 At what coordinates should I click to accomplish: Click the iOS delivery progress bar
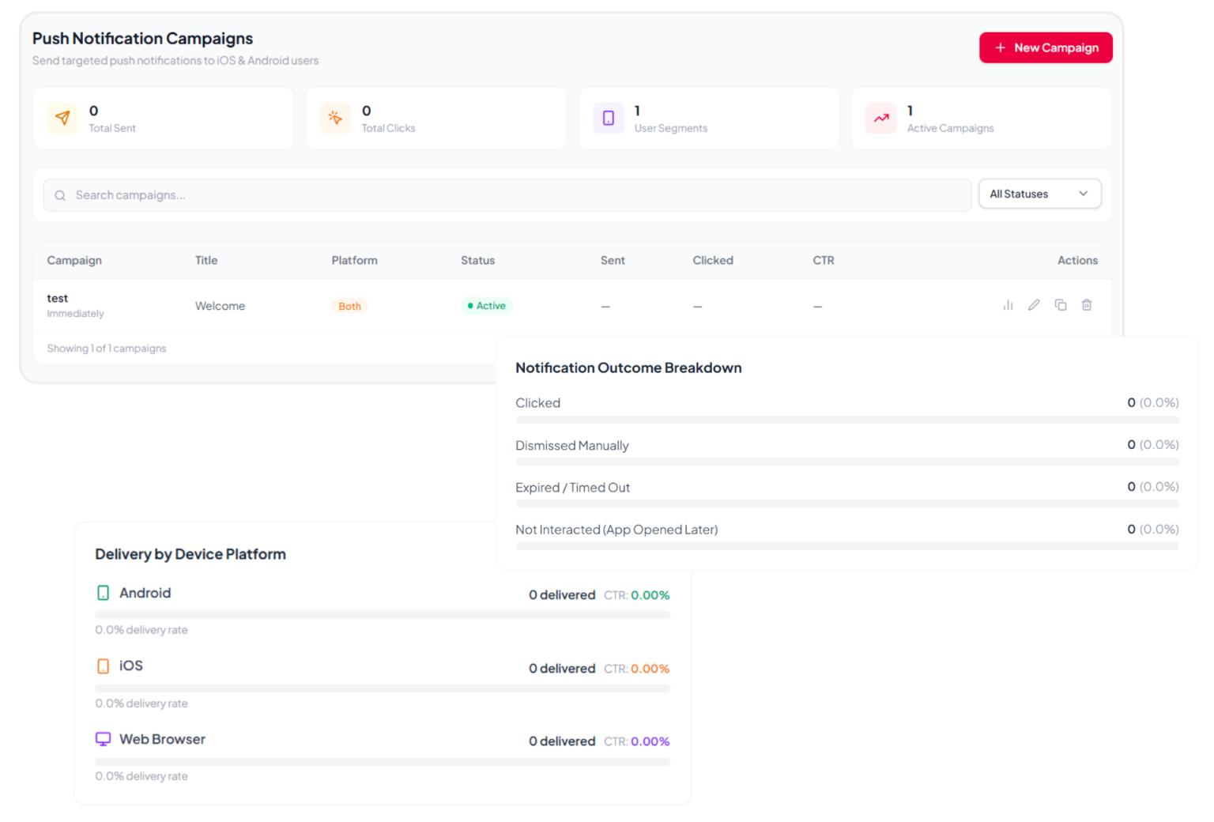[383, 688]
